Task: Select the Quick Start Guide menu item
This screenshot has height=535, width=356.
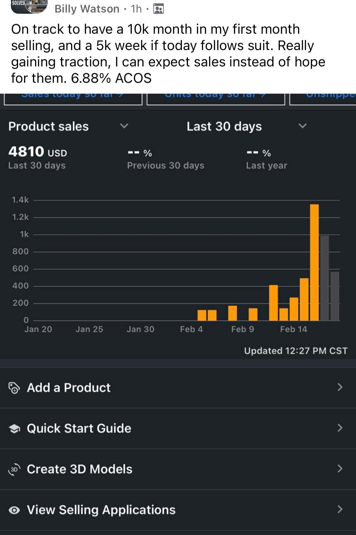Action: [x=79, y=428]
